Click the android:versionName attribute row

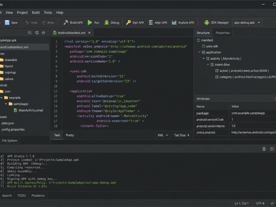point(235,126)
